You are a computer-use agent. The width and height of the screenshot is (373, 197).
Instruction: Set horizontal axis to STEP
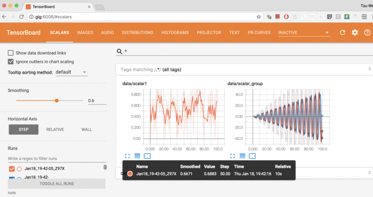point(23,129)
